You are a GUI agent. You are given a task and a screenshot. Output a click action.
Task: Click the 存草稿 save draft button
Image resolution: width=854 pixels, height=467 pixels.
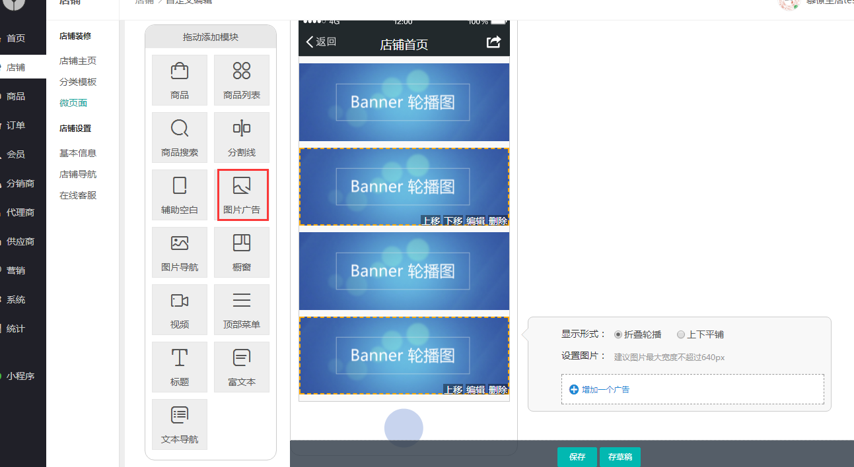click(x=620, y=456)
